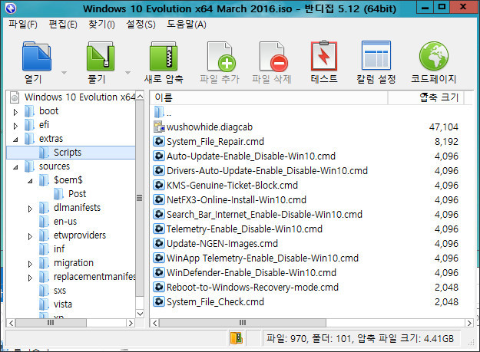
Task: Click the System_File_Repair.cmd file icon
Action: (159, 141)
